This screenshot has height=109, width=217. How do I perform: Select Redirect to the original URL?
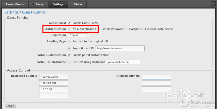[x=69, y=41]
